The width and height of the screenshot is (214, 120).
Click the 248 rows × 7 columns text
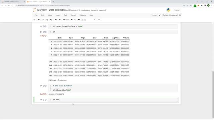coord(58,80)
